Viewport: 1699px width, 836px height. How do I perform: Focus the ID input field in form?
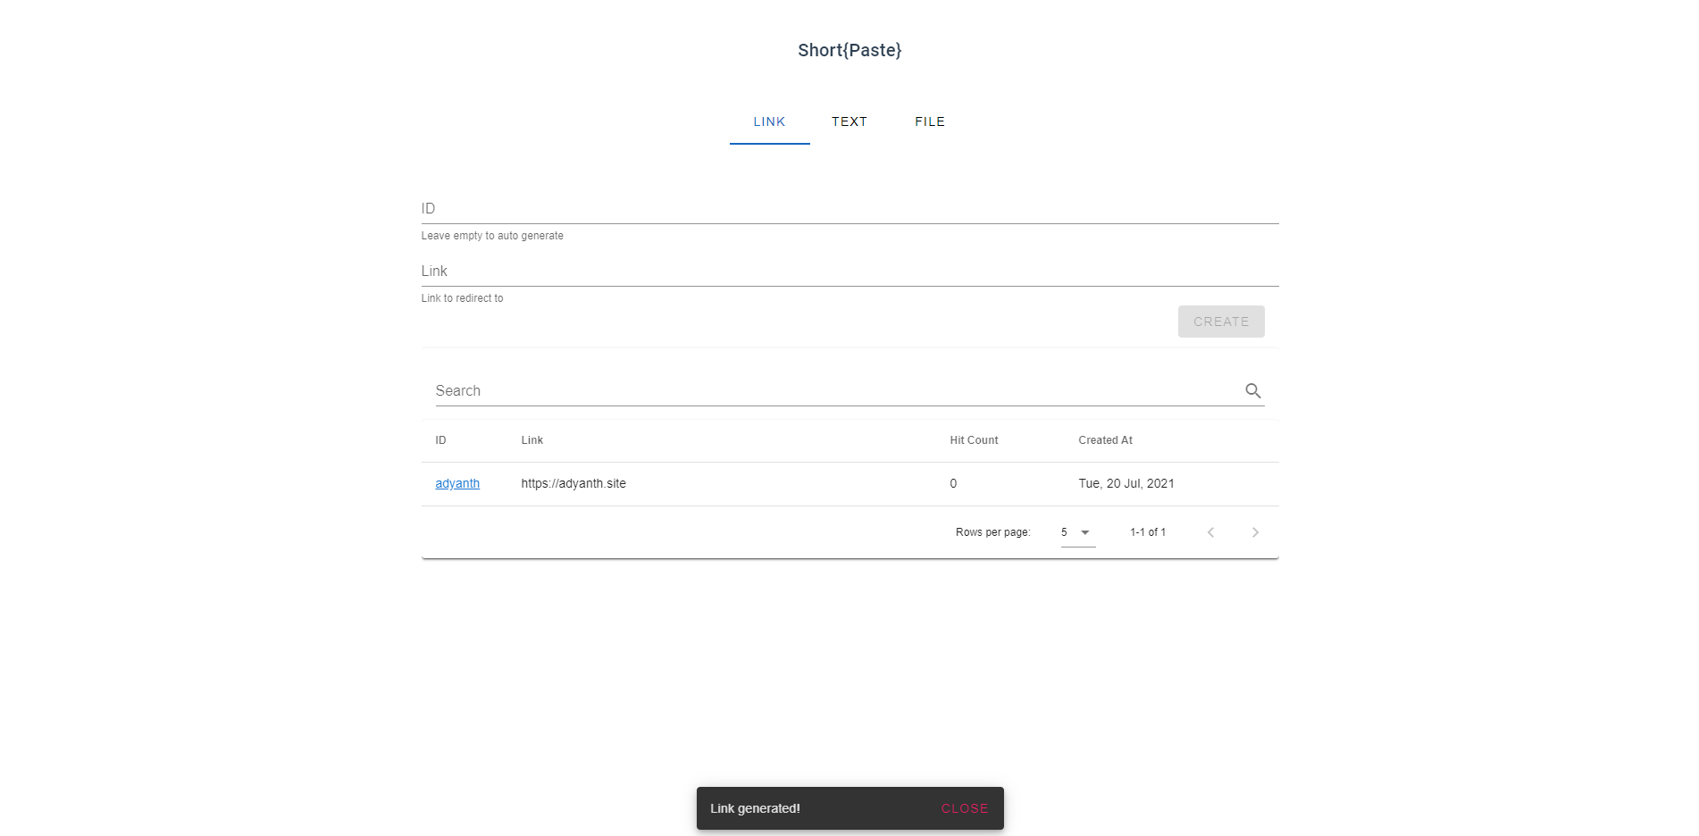[x=849, y=209]
